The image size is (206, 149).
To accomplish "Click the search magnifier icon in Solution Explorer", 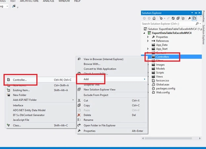I will (x=197, y=24).
